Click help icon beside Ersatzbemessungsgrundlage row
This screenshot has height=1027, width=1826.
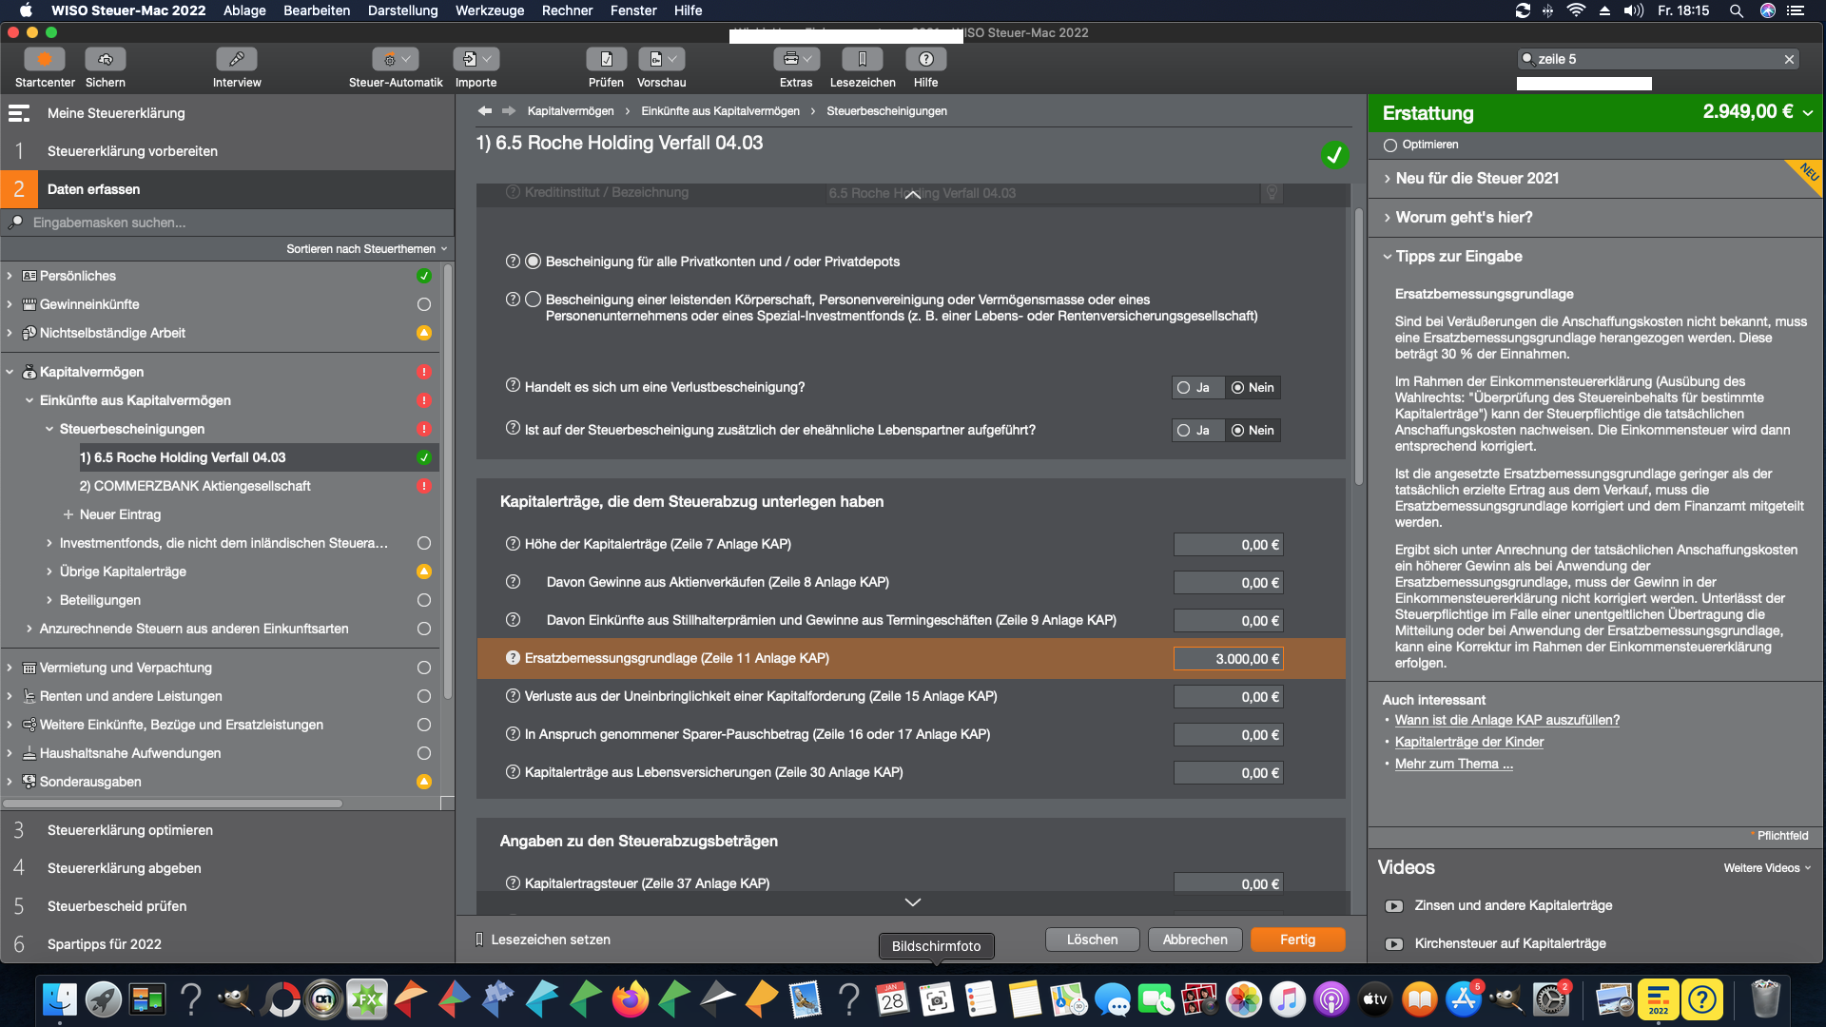[x=513, y=658]
